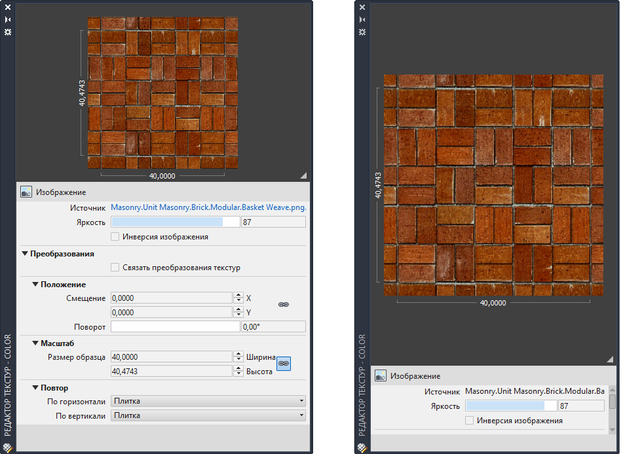Image resolution: width=642 pixels, height=454 pixels.
Task: Click brightness value field 87 in right panel
Action: tap(582, 406)
